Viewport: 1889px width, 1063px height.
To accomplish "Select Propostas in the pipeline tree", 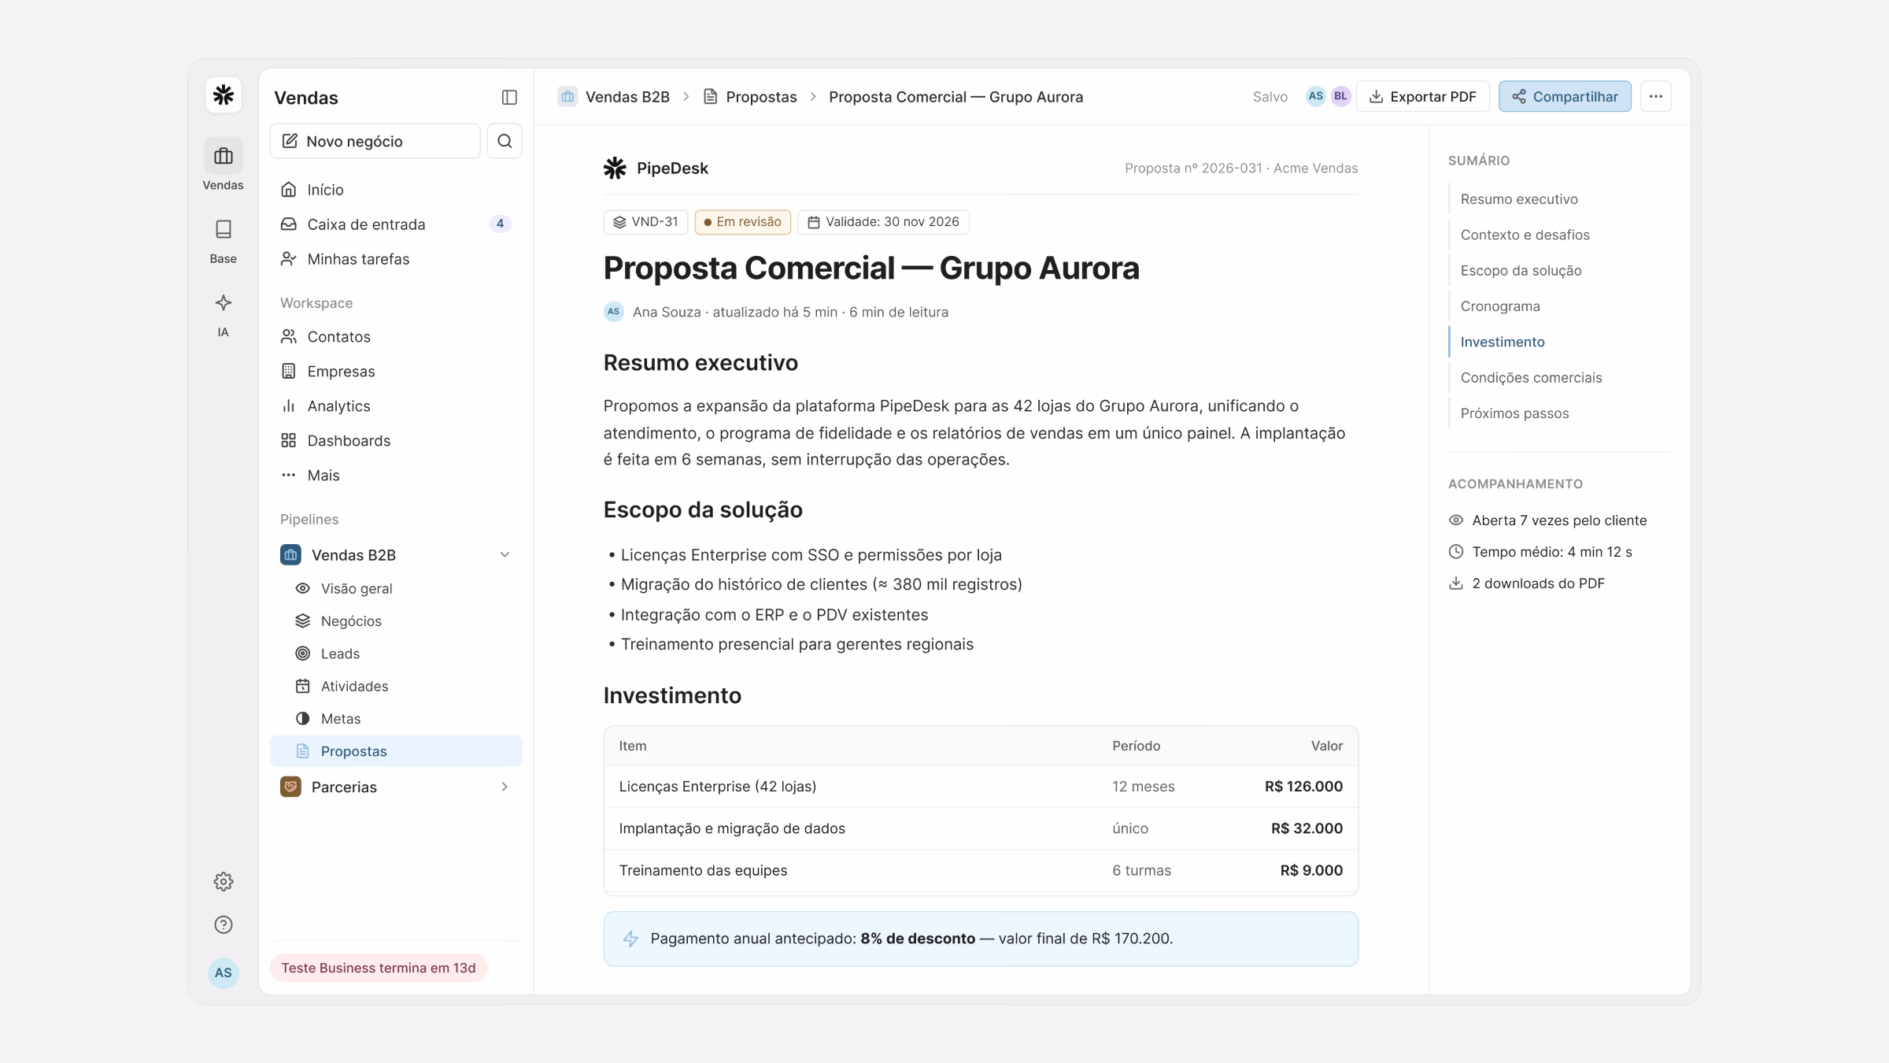I will click(x=396, y=750).
